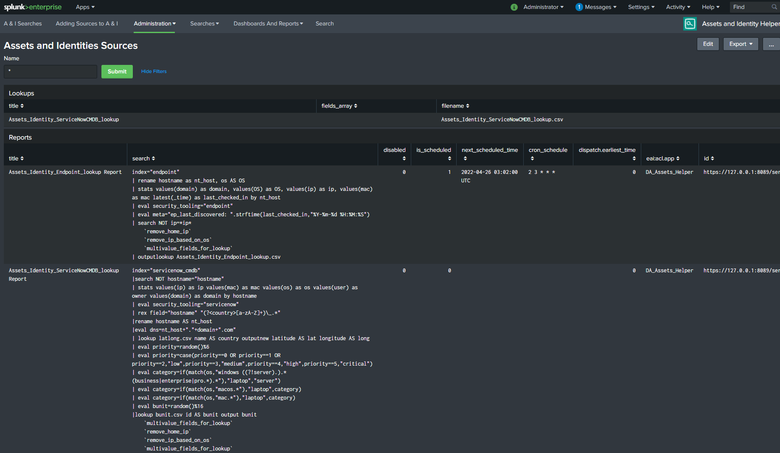Screen dimensions: 780x453
Task: Click the Messages count badge
Action: pos(579,7)
